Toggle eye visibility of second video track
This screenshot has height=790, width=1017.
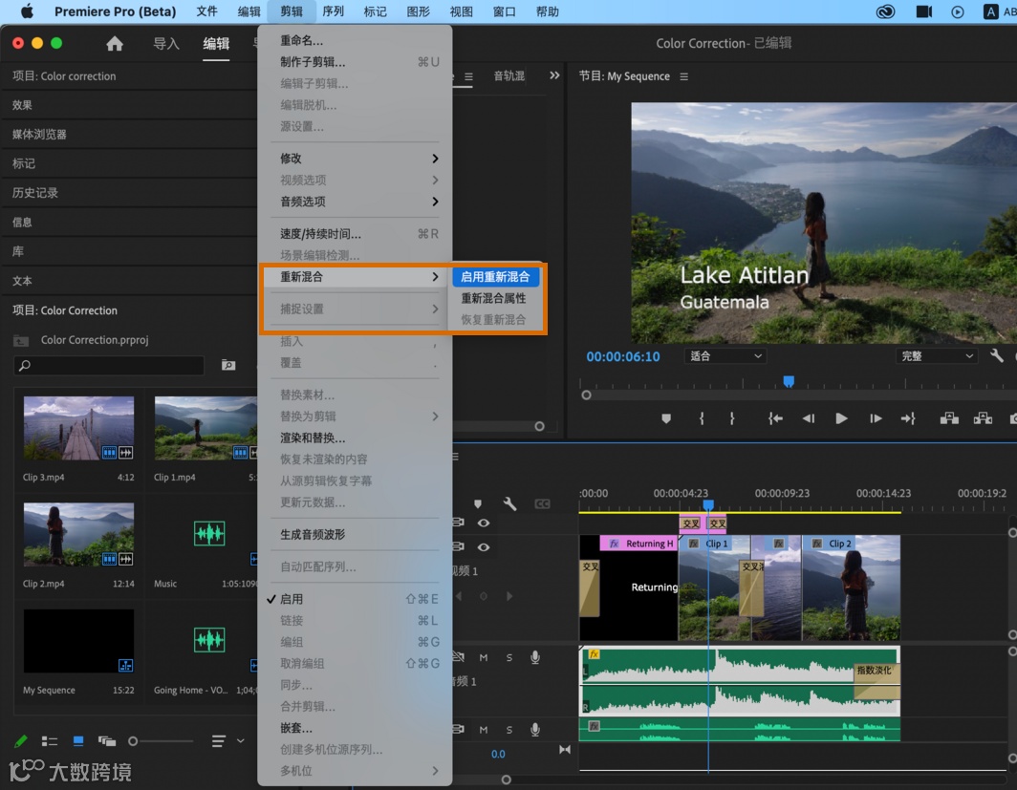484,547
